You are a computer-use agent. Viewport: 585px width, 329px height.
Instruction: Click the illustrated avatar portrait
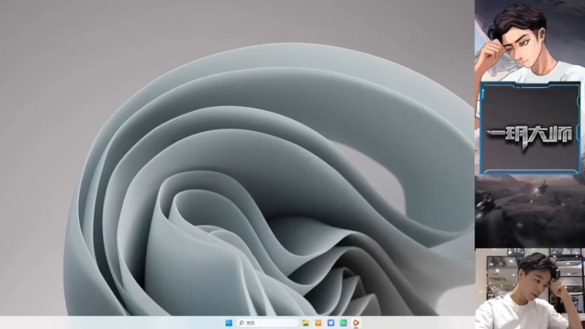click(x=529, y=41)
